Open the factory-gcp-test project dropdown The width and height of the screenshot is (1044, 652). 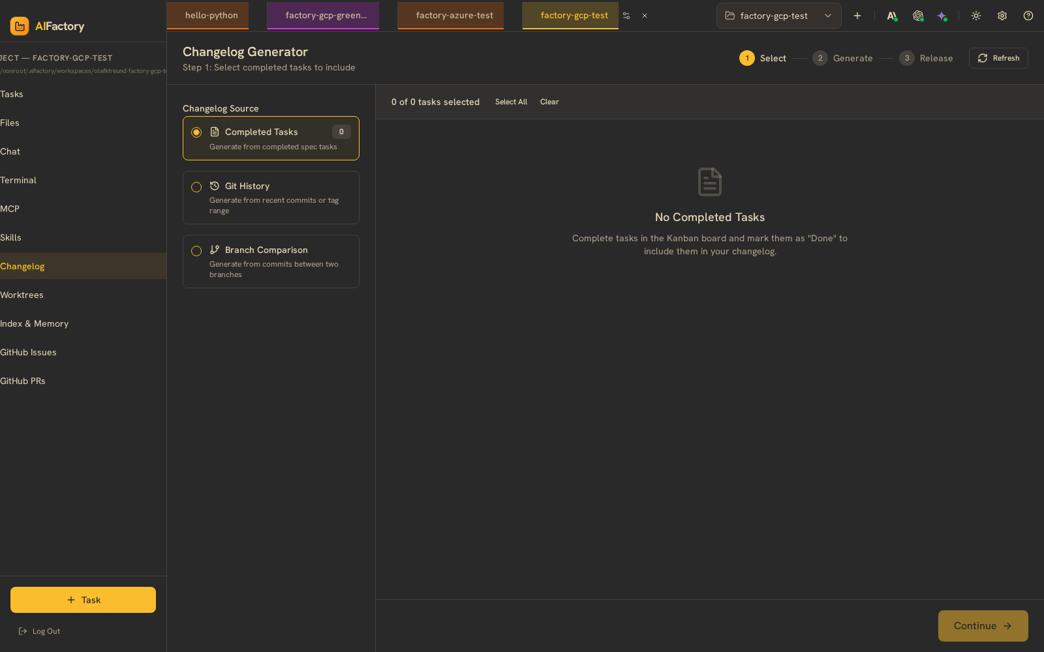point(779,16)
